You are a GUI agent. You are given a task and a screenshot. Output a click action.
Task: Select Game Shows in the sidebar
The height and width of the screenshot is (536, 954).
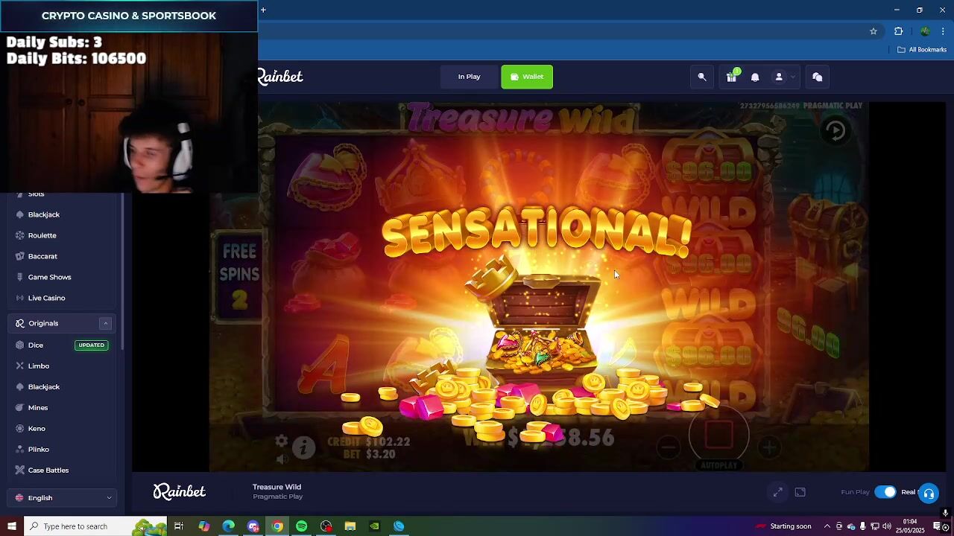tap(49, 277)
